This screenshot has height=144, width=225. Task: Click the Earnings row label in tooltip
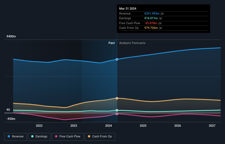point(125,18)
